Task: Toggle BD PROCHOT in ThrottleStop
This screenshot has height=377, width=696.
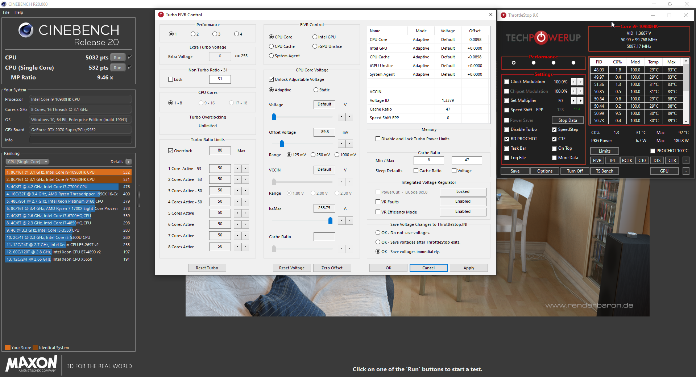Action: 507,139
